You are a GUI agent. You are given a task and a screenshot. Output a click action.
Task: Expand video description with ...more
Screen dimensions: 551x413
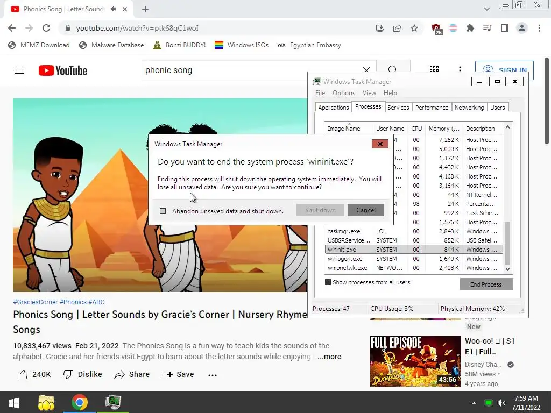(x=329, y=357)
